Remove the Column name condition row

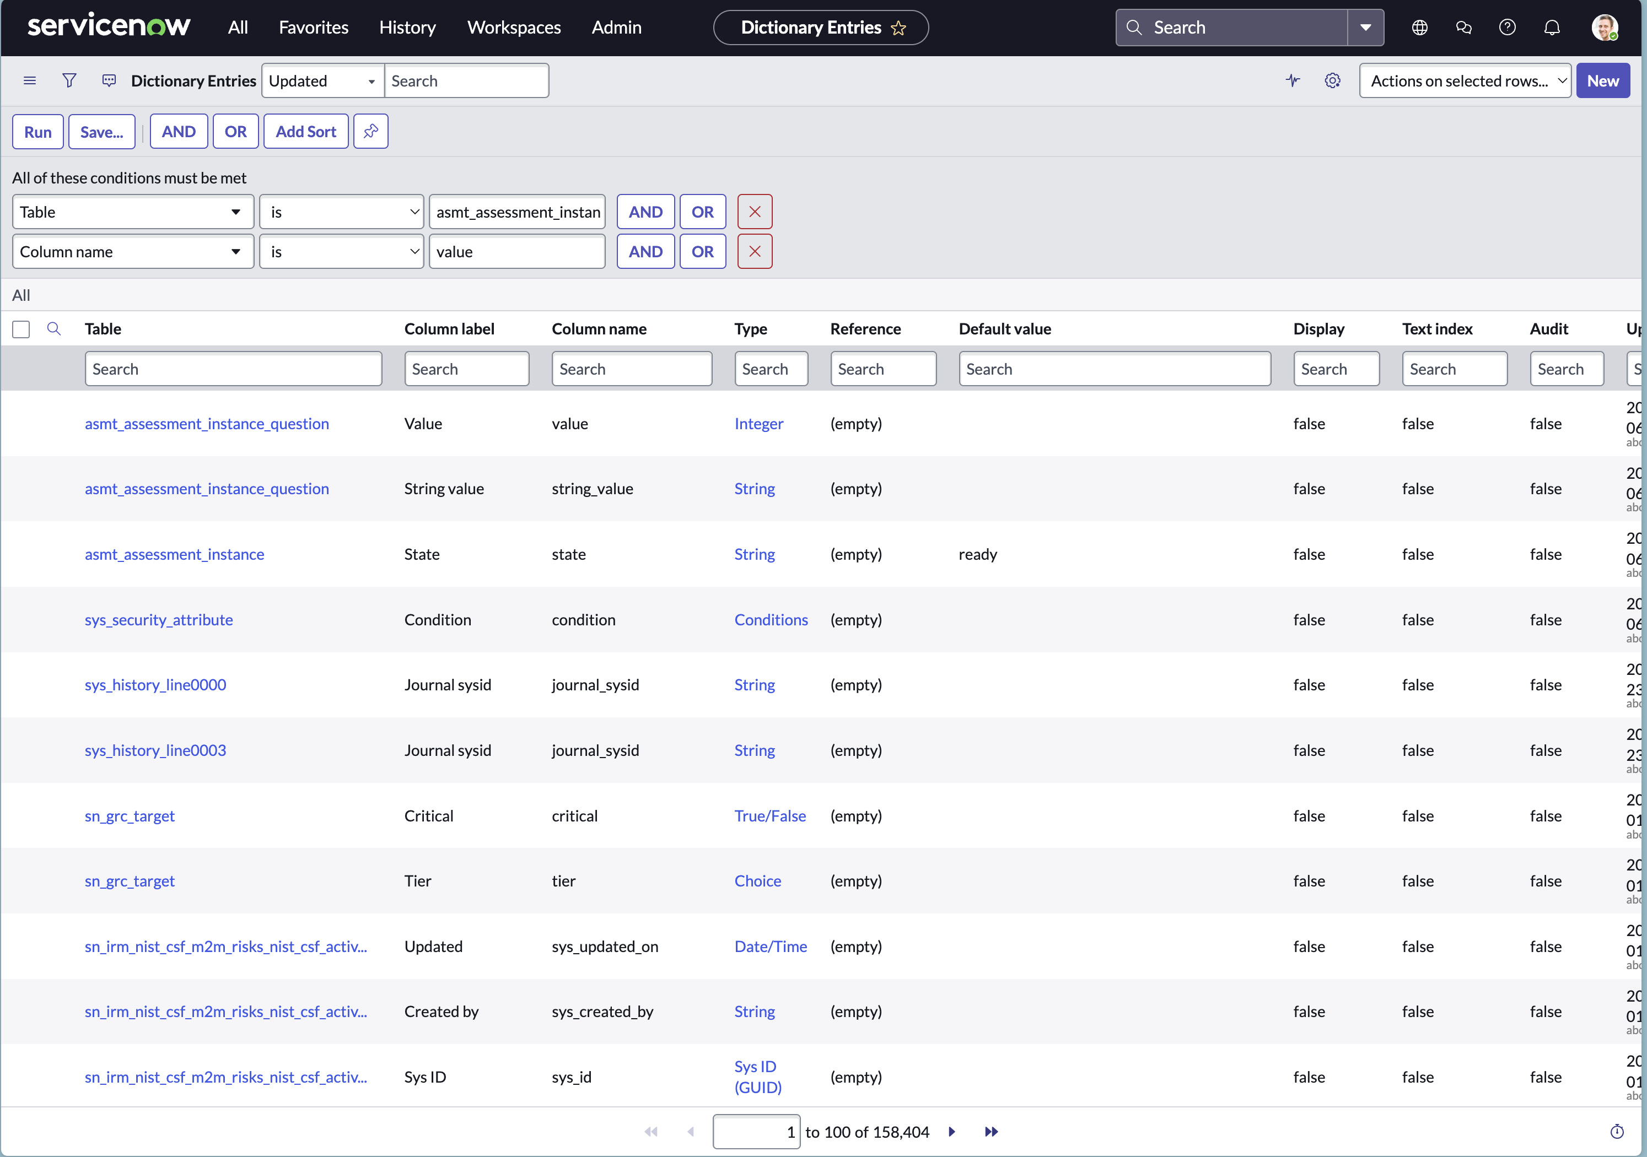click(755, 252)
